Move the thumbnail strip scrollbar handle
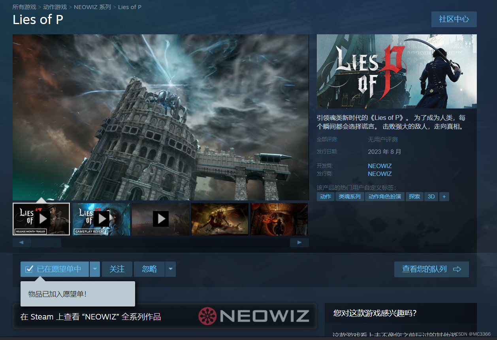 click(47, 243)
